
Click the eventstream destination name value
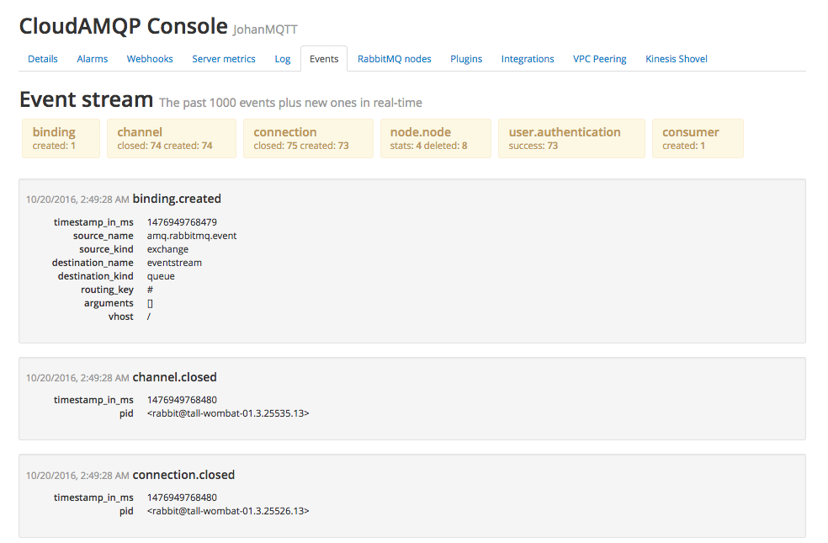(x=174, y=263)
